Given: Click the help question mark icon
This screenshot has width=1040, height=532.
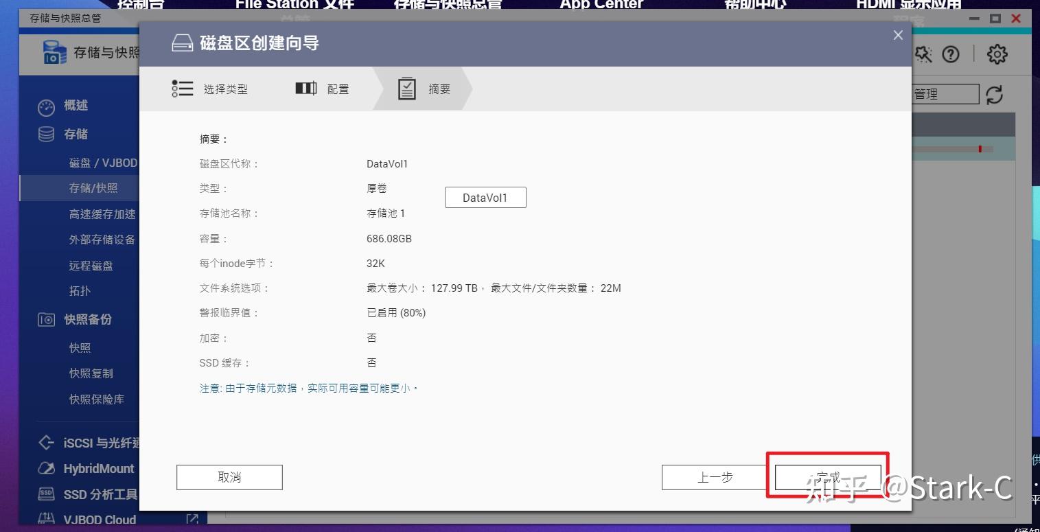Looking at the screenshot, I should pos(951,54).
